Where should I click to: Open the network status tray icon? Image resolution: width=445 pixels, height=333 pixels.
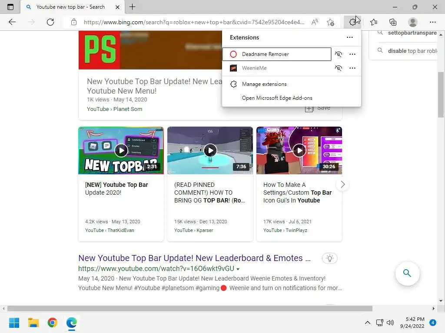[379, 323]
